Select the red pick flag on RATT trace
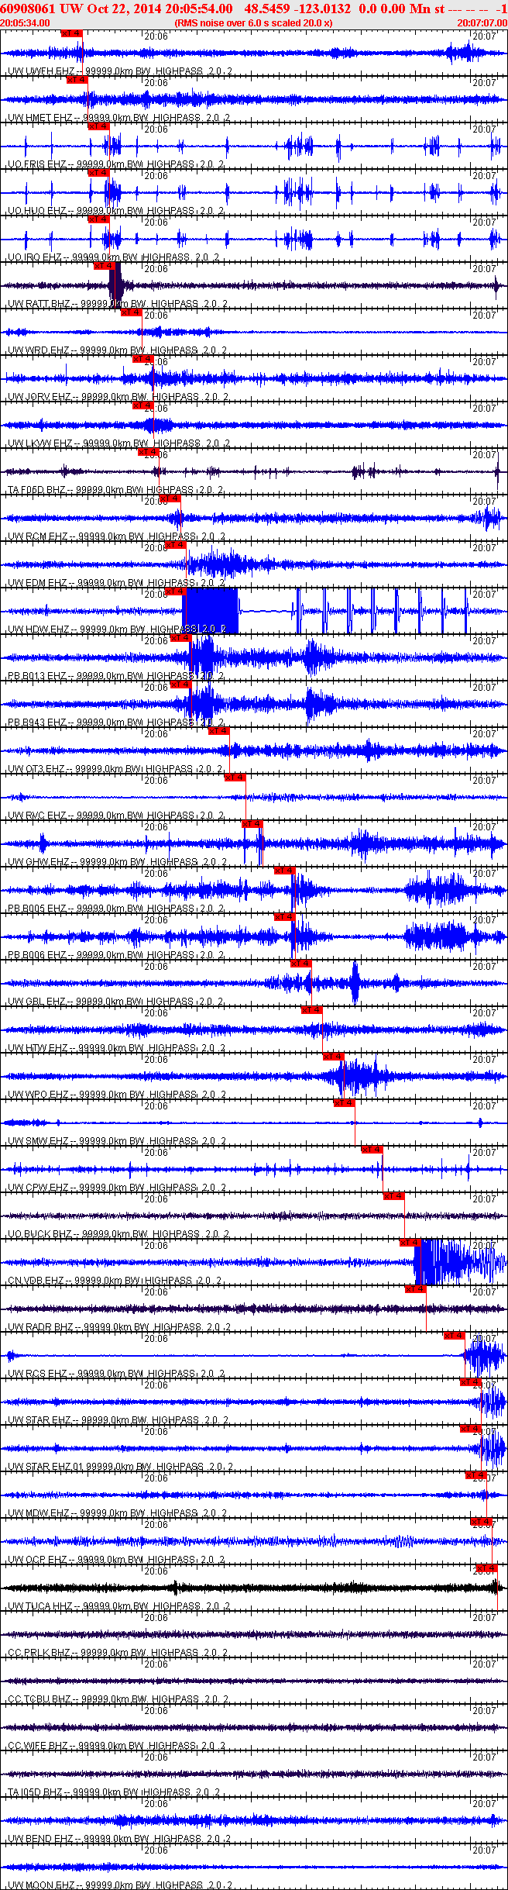Image resolution: width=508 pixels, height=1890 pixels. (104, 266)
